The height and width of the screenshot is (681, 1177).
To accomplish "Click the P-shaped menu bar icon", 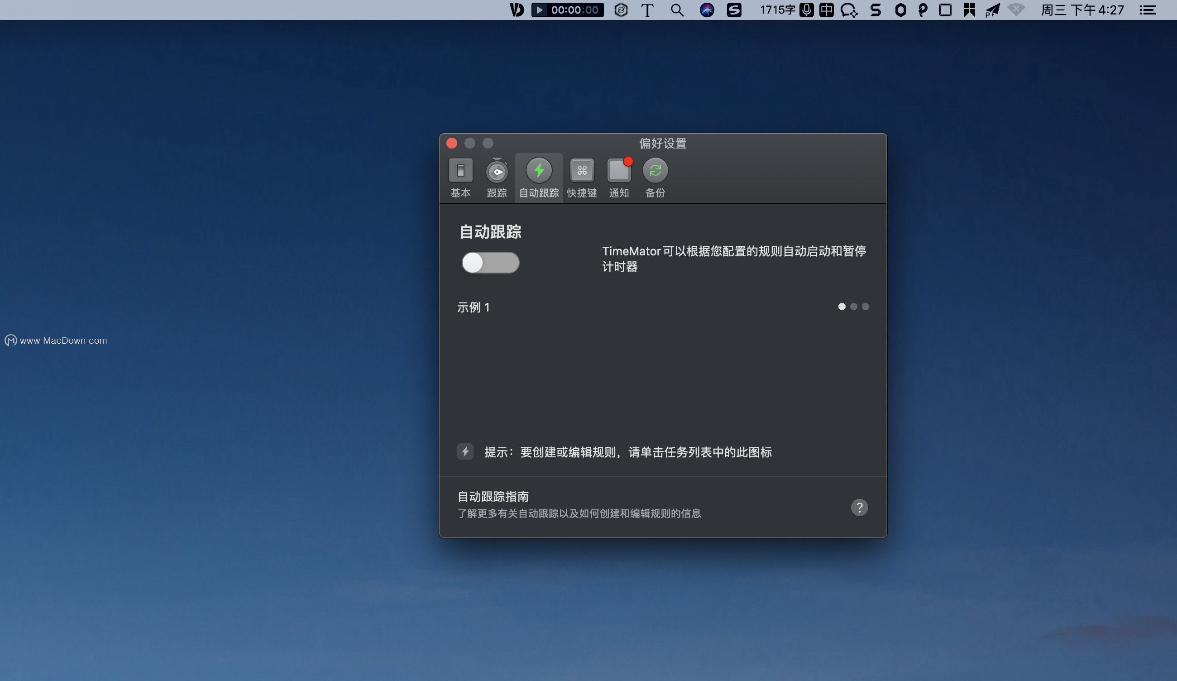I will coord(923,10).
